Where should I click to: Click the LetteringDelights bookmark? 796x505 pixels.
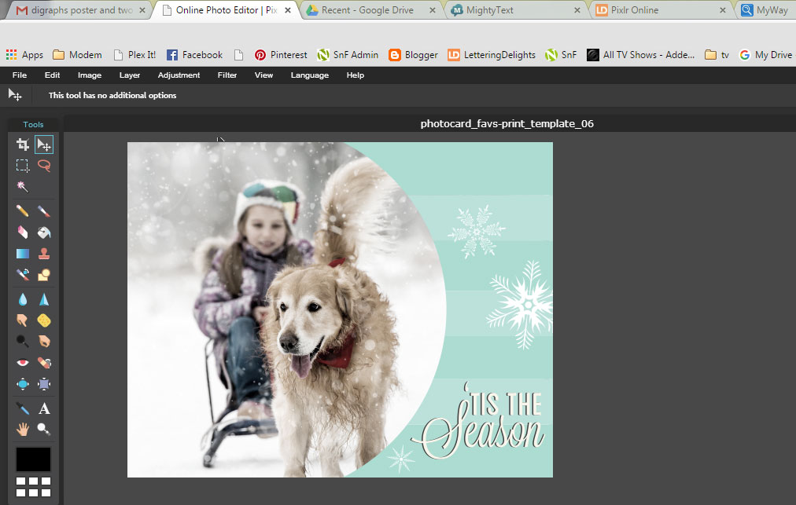pyautogui.click(x=492, y=55)
